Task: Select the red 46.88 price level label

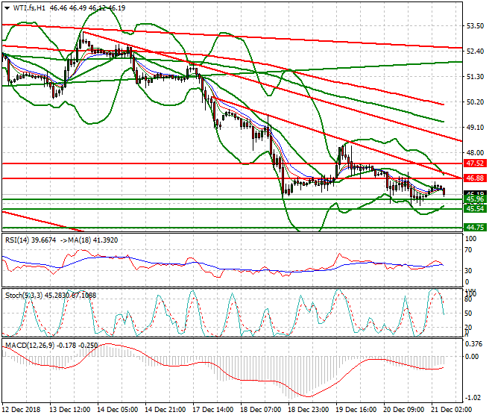Action: pyautogui.click(x=475, y=178)
